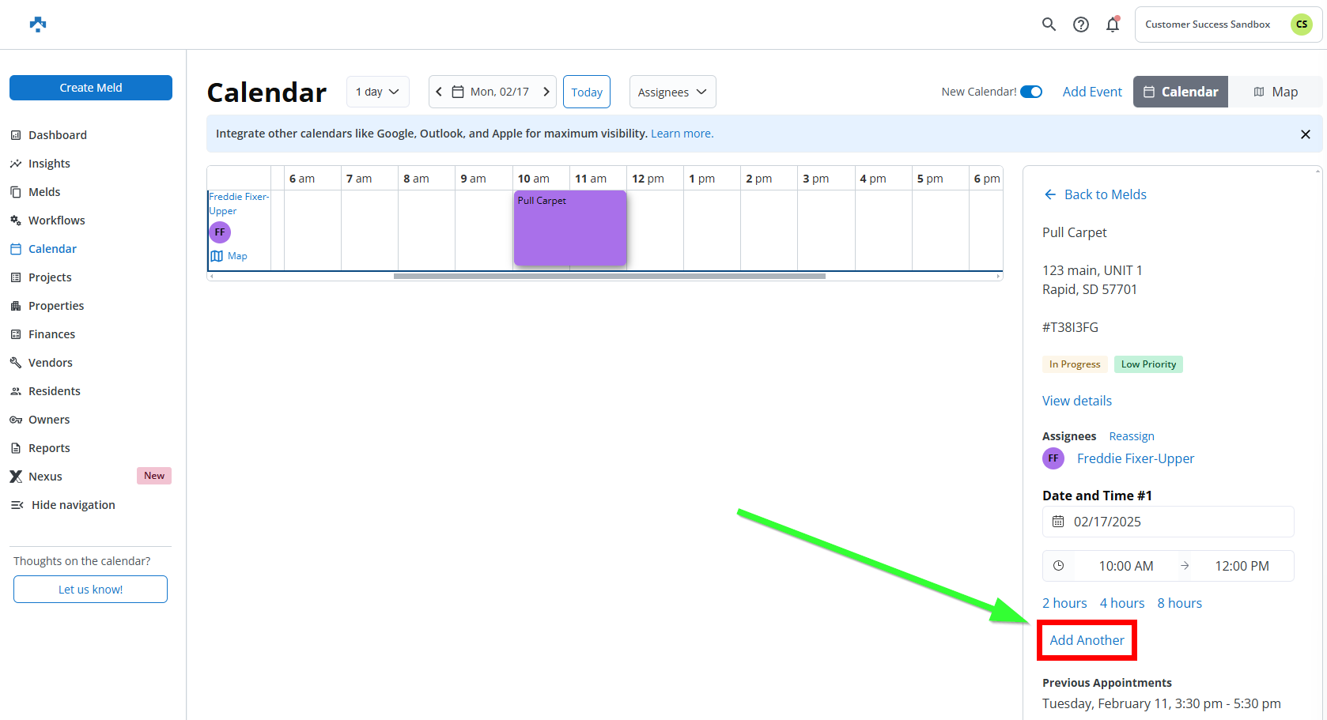Open Workflows in the sidebar
Viewport: 1327px width, 720px height.
point(56,221)
